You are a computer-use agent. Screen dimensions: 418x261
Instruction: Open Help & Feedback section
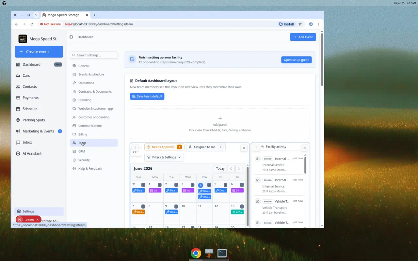pyautogui.click(x=94, y=169)
